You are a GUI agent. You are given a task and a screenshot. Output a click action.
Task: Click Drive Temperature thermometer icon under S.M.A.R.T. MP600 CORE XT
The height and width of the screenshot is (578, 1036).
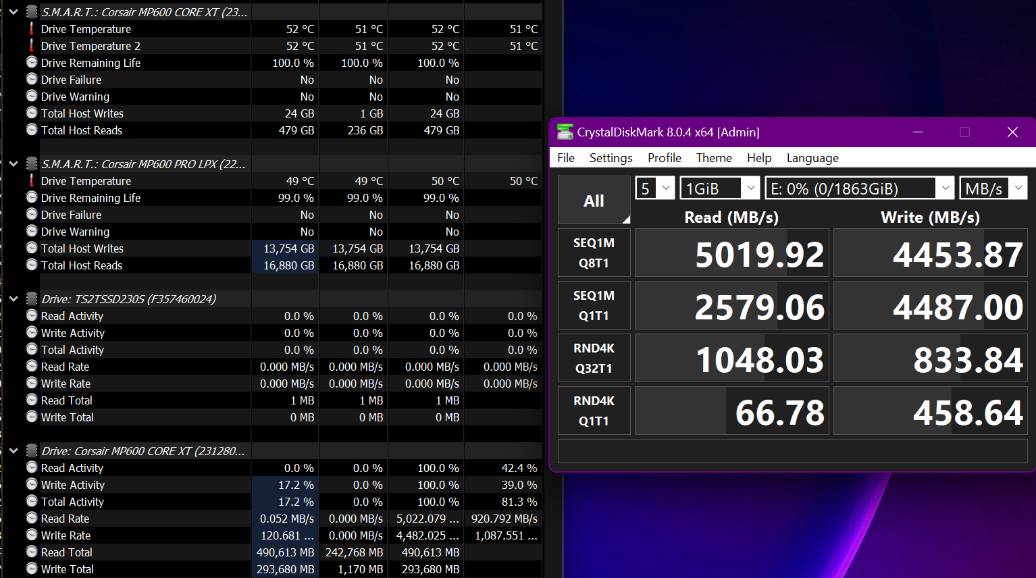click(31, 28)
